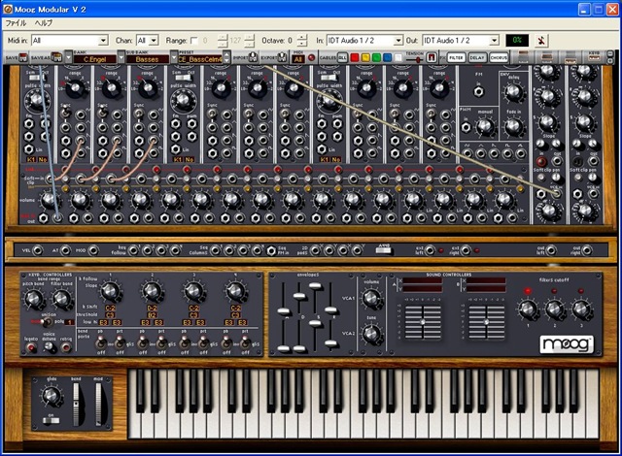This screenshot has width=622, height=456.
Task: Toggle the retrig button
Action: (66, 347)
